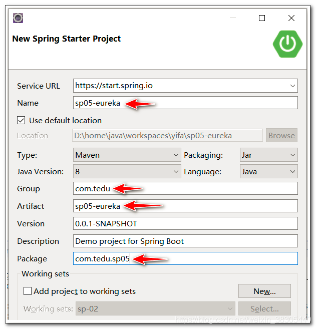Screen dimensions: 316x329
Task: Open the Working sets combo showing sp-02
Action: 155,308
